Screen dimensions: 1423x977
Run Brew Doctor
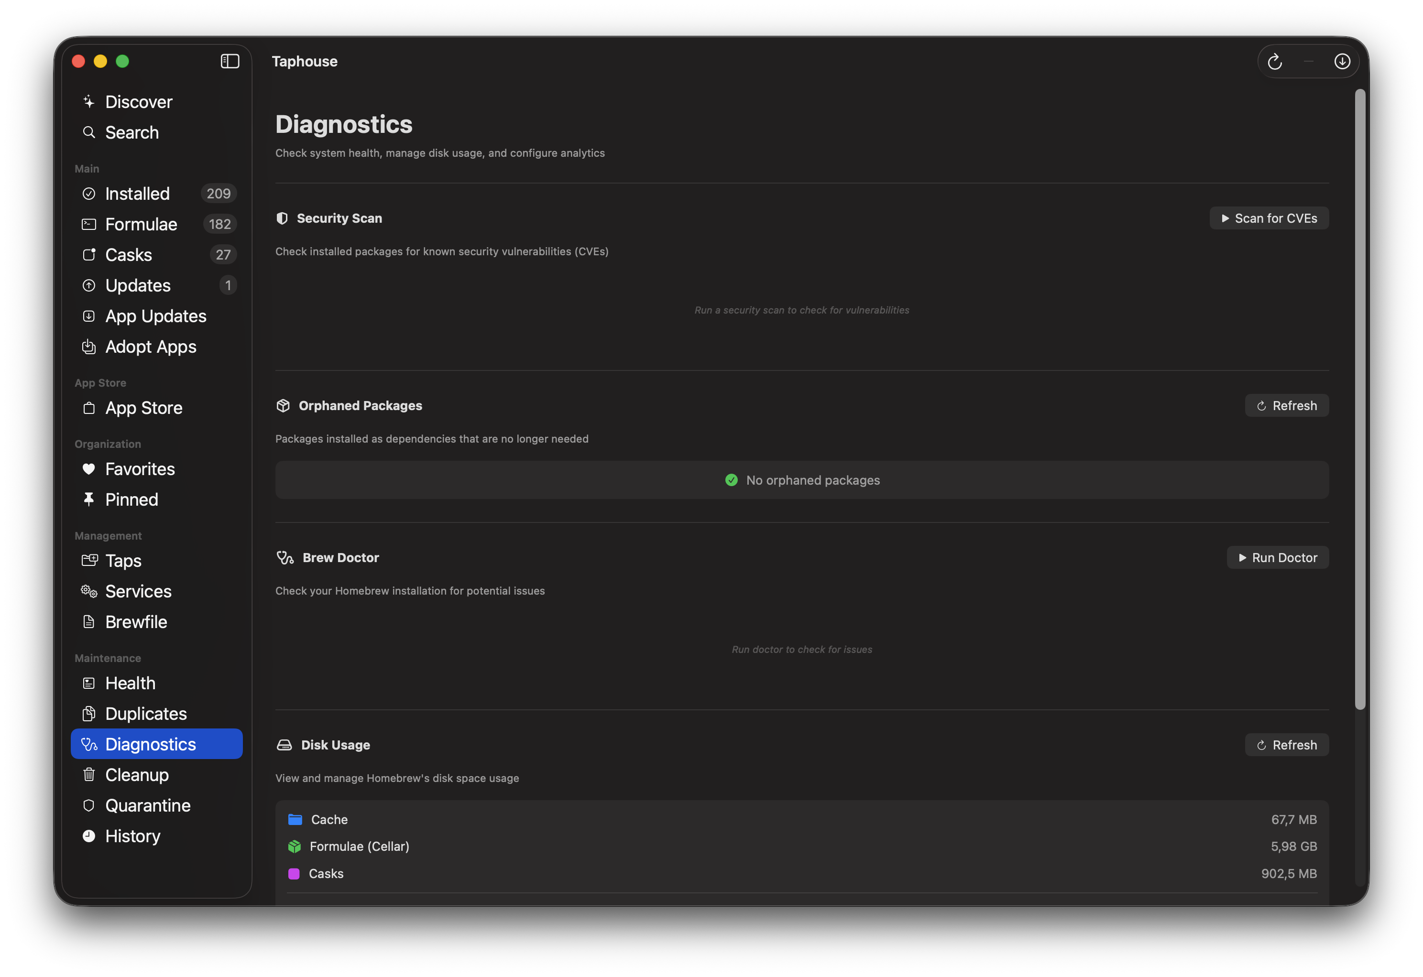(x=1277, y=557)
